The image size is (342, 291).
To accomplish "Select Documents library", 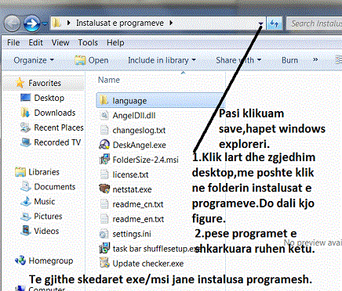I will point(55,187).
